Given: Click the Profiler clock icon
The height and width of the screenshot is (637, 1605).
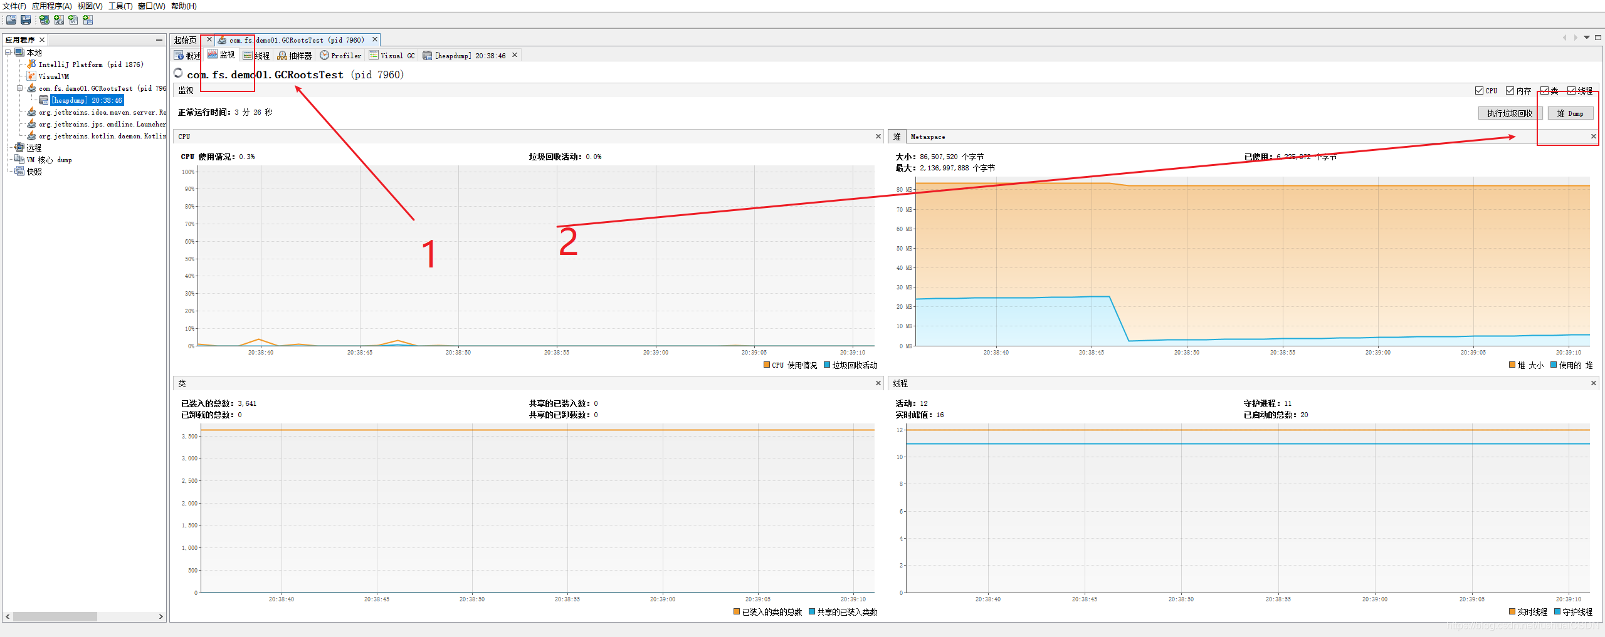Looking at the screenshot, I should [324, 55].
